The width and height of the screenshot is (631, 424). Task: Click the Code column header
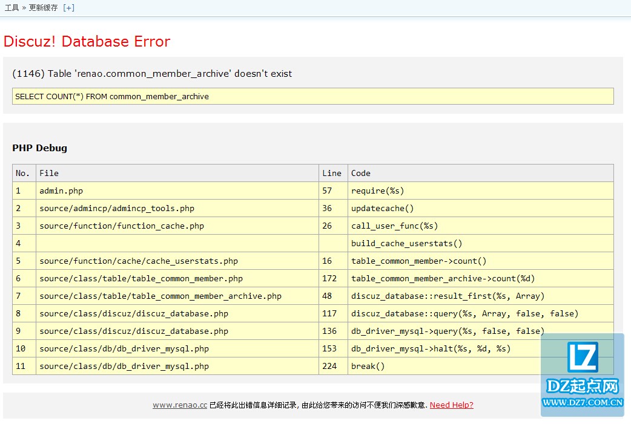tap(480, 173)
